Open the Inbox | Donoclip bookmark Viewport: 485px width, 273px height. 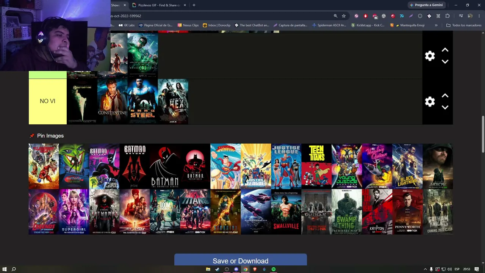[x=217, y=25]
